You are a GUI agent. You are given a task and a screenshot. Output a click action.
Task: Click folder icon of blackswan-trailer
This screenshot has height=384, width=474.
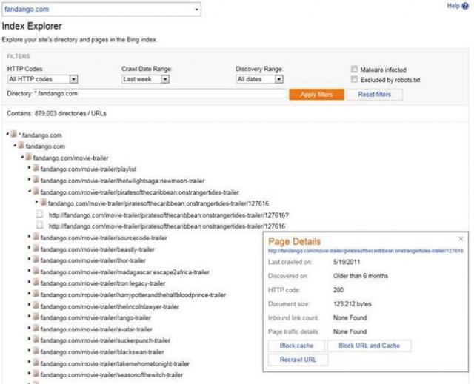coord(36,351)
